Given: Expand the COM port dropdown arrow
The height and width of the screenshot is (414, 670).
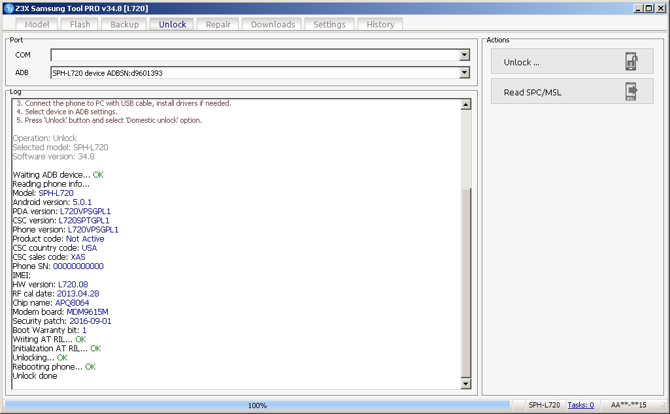Looking at the screenshot, I should pyautogui.click(x=465, y=55).
